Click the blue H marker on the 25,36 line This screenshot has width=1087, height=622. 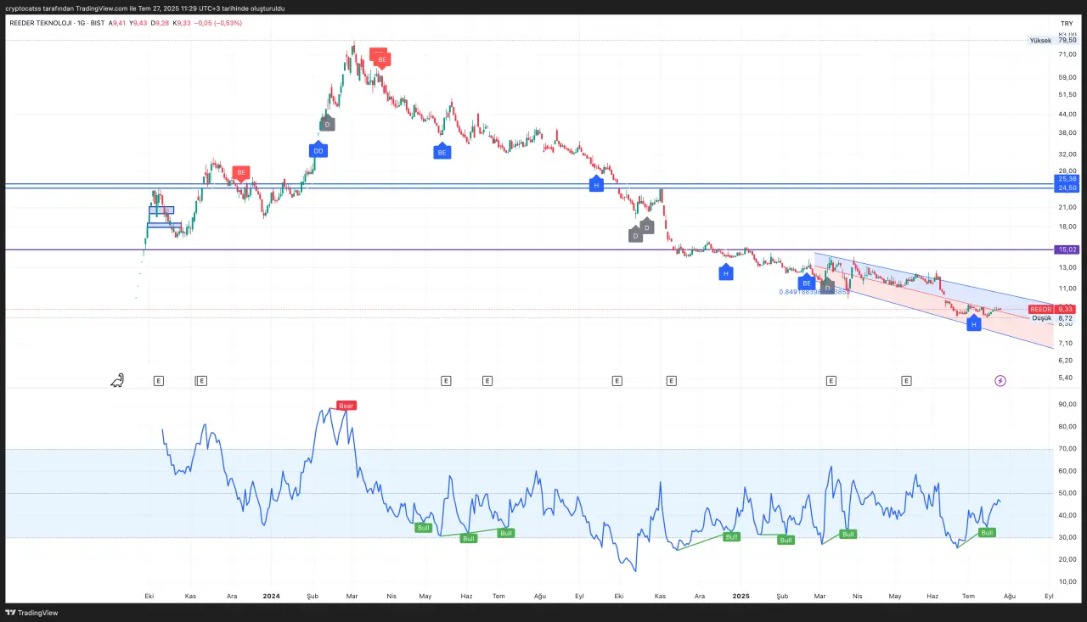point(596,184)
